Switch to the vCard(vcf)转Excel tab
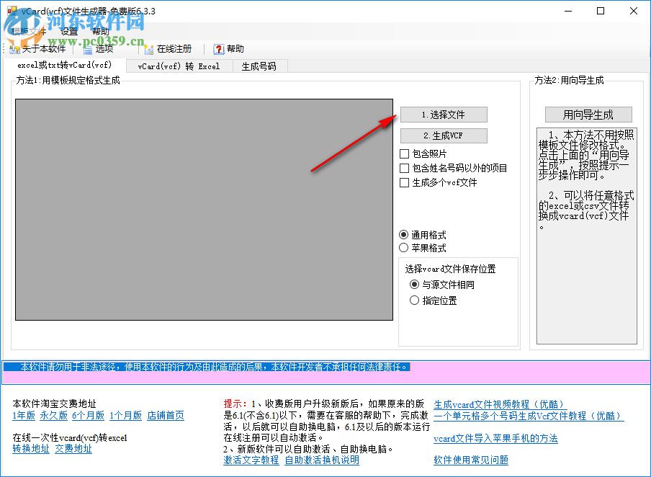 179,66
